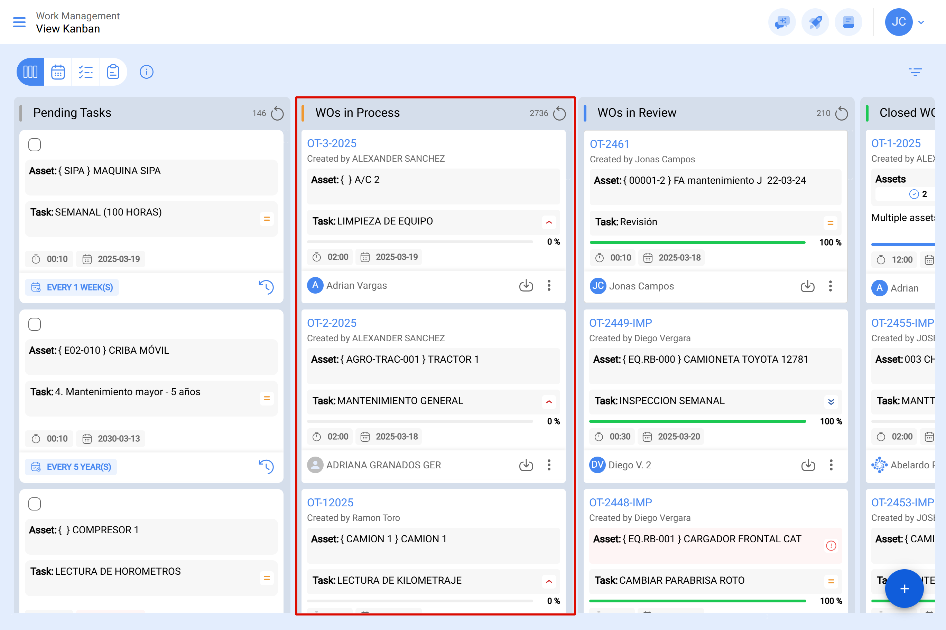Switch to the checklist task view tab

pos(86,72)
